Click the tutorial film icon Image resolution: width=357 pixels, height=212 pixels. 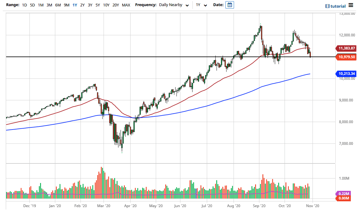pyautogui.click(x=327, y=6)
